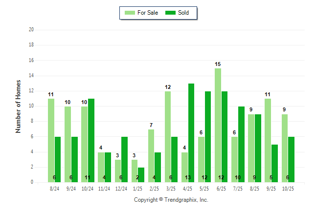Click the 4/25 Sold bar
The height and width of the screenshot is (212, 316).
191,133
